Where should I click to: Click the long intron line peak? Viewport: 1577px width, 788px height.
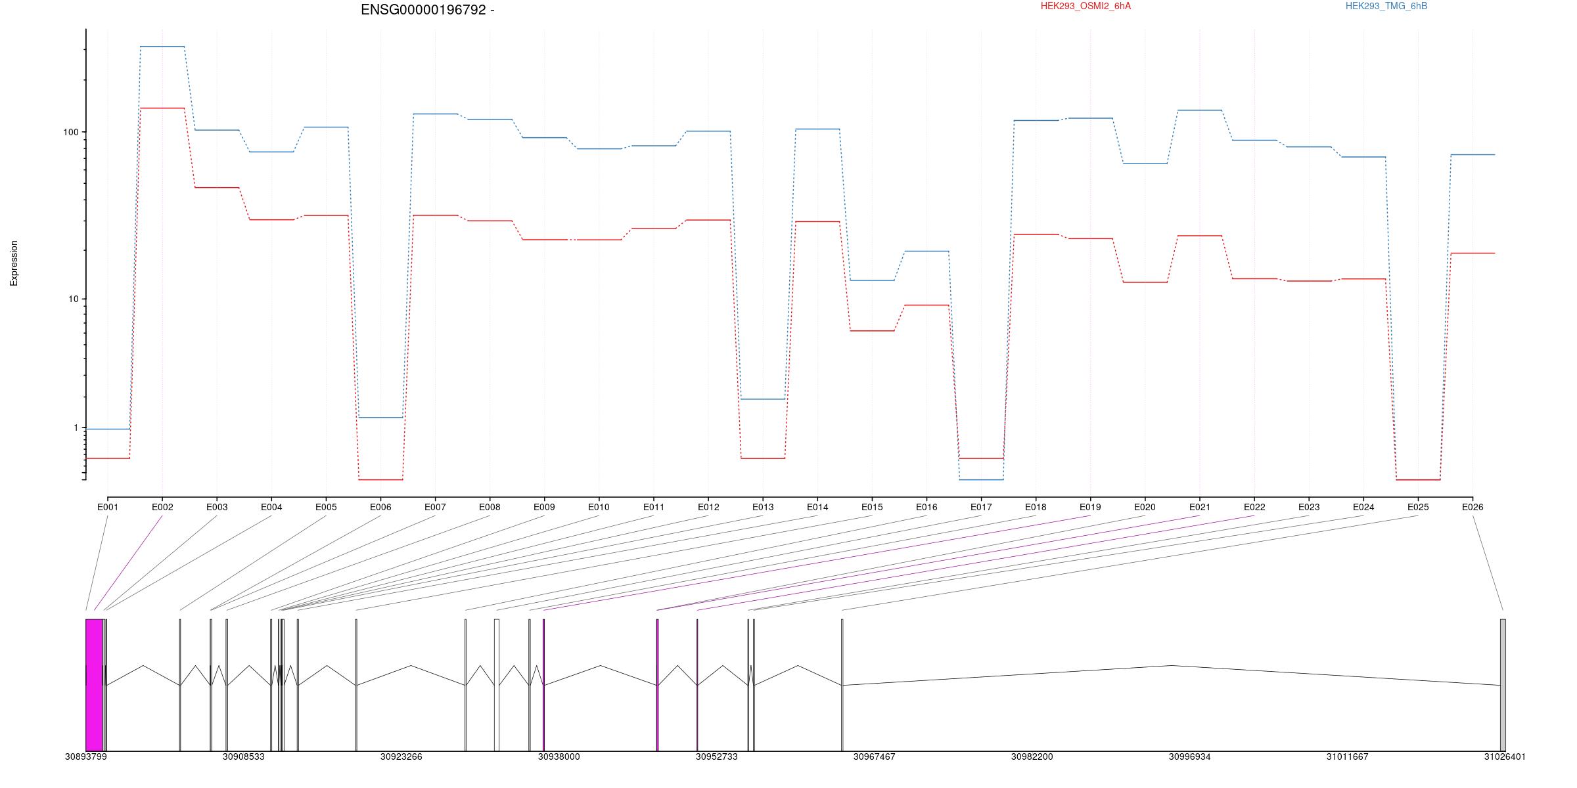coord(1172,666)
